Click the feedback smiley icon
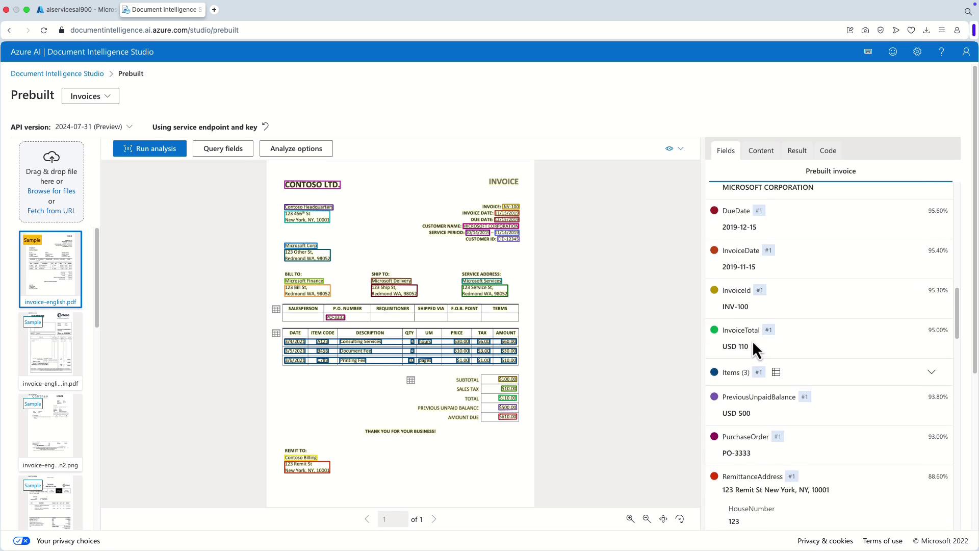 coord(892,52)
